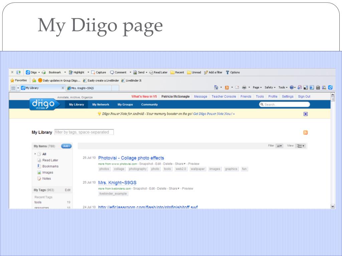Select Notes in the sidebar
Image resolution: width=342 pixels, height=256 pixels.
click(x=46, y=178)
